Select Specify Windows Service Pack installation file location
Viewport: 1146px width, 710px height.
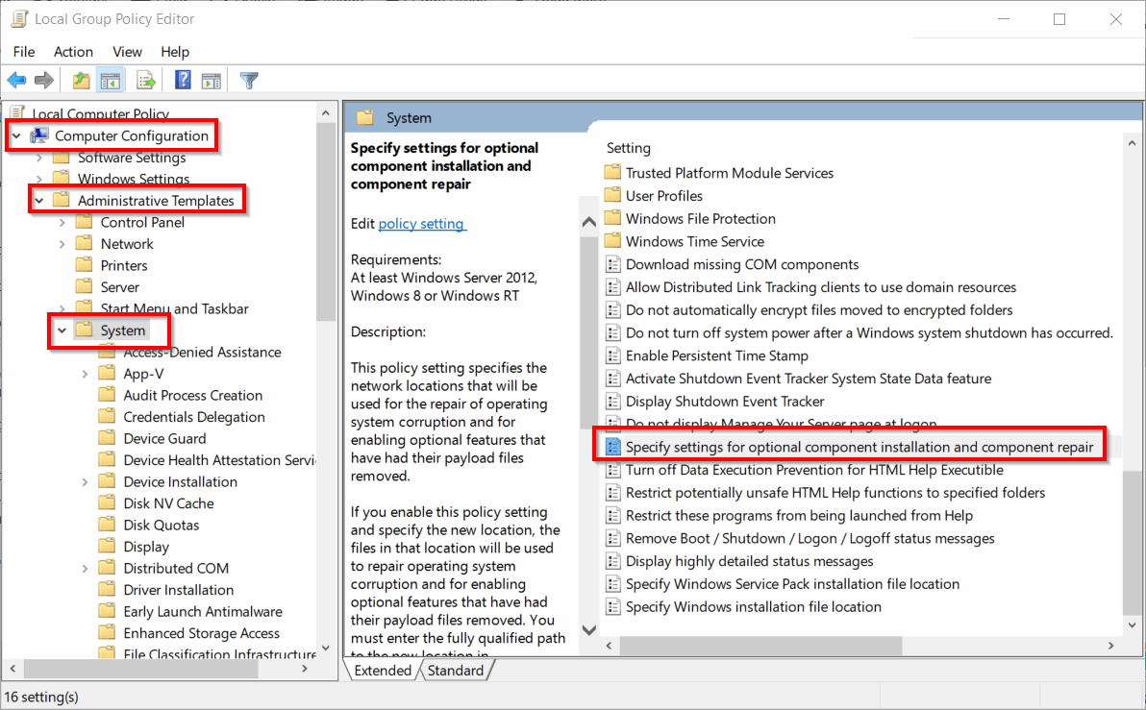[792, 584]
